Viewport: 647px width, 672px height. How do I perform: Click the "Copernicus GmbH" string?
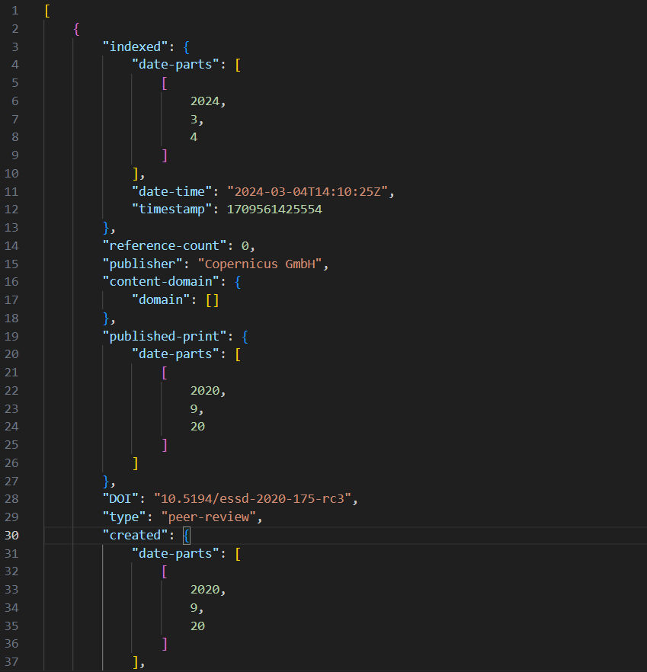coord(260,264)
